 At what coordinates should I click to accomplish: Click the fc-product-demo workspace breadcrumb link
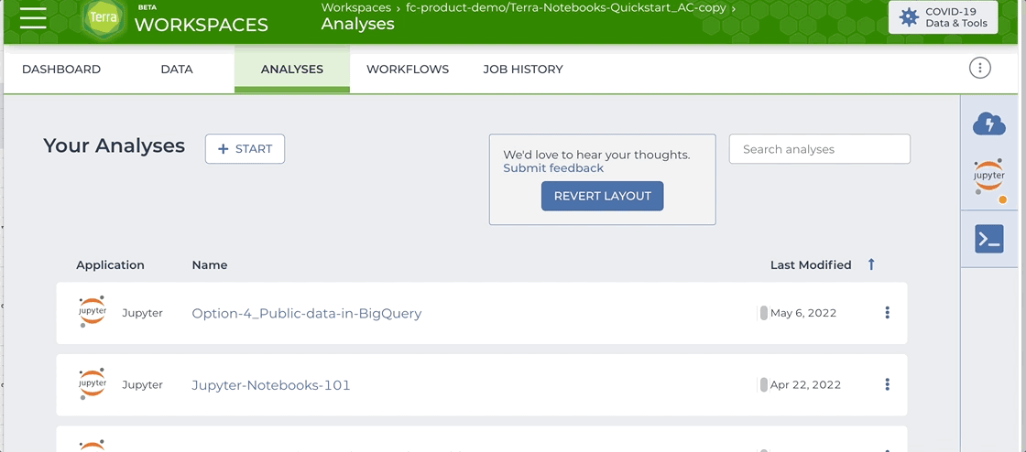tap(567, 8)
